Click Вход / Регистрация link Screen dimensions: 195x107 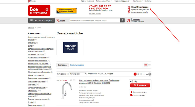click(x=140, y=7)
